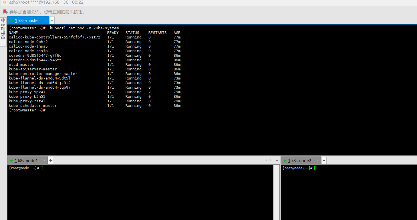Screen dimensions: 417x220
Task: Click kube-proxy-k5h55 pod name
Action: pyautogui.click(x=27, y=96)
